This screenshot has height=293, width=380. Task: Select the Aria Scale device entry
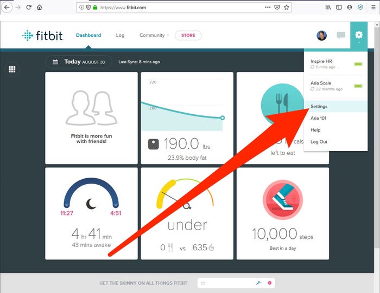pyautogui.click(x=335, y=86)
